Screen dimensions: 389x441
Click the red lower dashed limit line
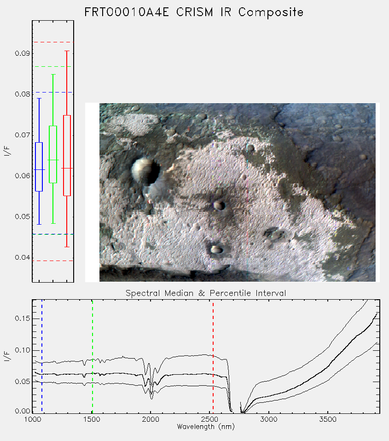53,261
